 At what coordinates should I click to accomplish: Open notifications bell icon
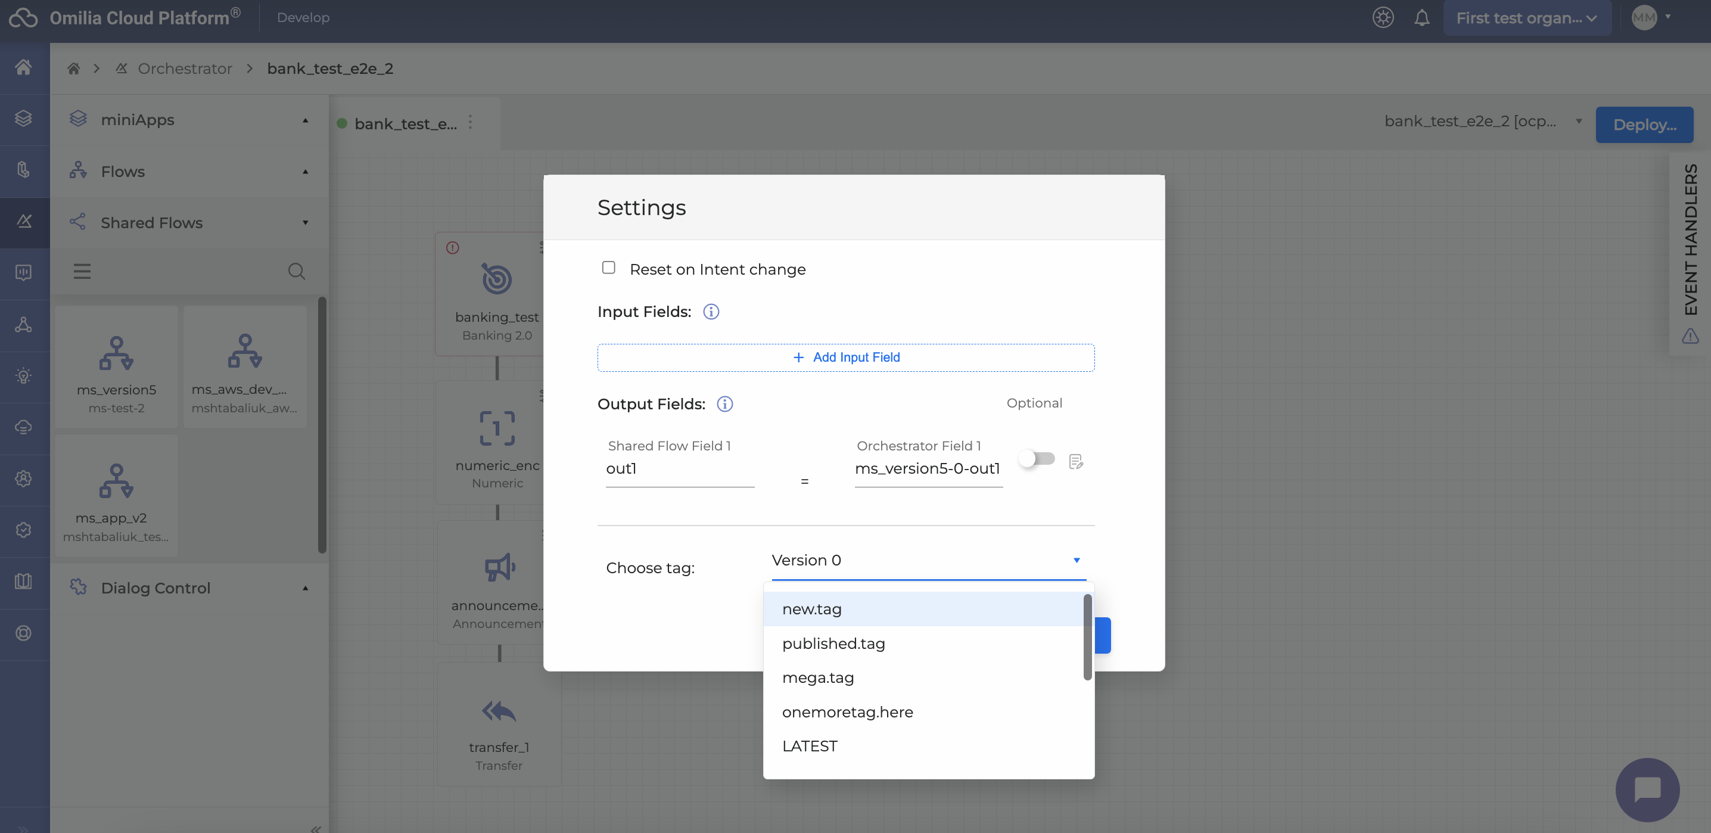coord(1421,18)
